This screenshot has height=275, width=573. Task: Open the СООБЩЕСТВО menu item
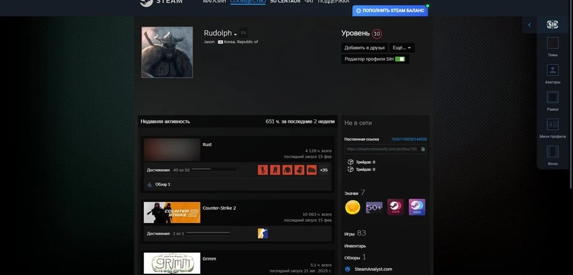coord(248,2)
